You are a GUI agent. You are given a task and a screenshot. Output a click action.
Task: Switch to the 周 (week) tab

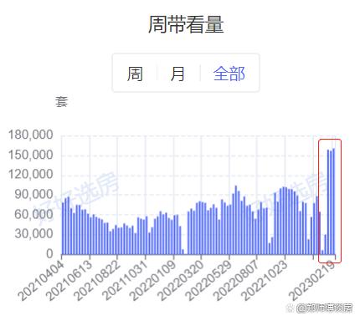point(135,74)
